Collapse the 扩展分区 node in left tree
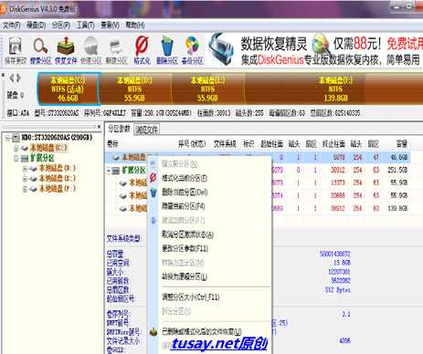The width and height of the screenshot is (423, 354). coord(16,159)
